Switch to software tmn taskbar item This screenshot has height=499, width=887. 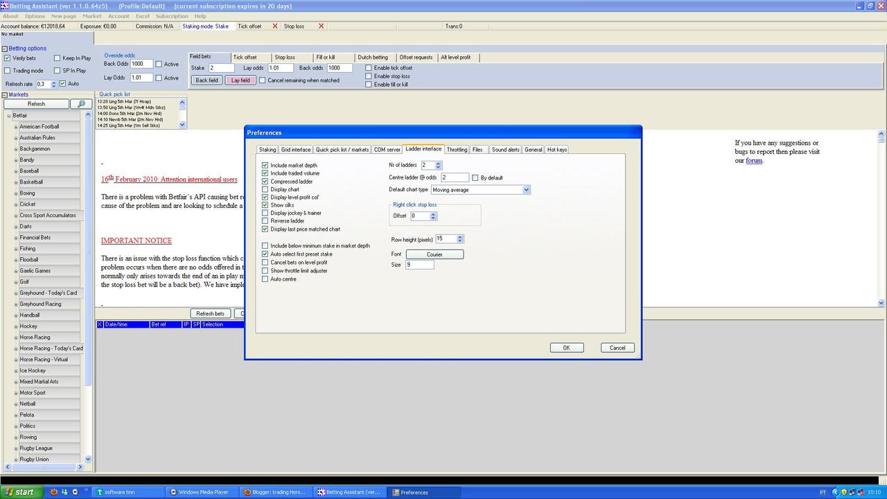pyautogui.click(x=129, y=492)
